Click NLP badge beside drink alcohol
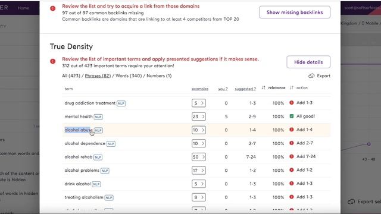This screenshot has width=381, height=214. [x=96, y=184]
